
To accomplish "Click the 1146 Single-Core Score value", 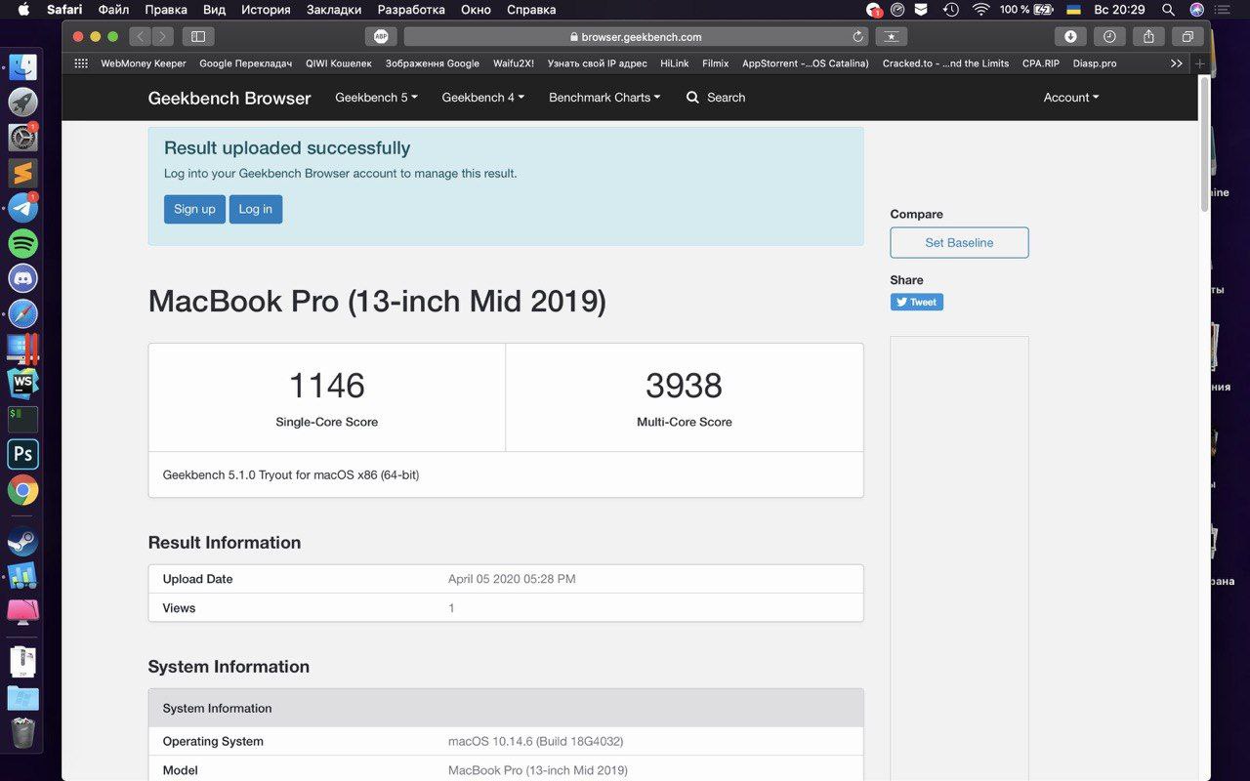I will click(x=327, y=386).
